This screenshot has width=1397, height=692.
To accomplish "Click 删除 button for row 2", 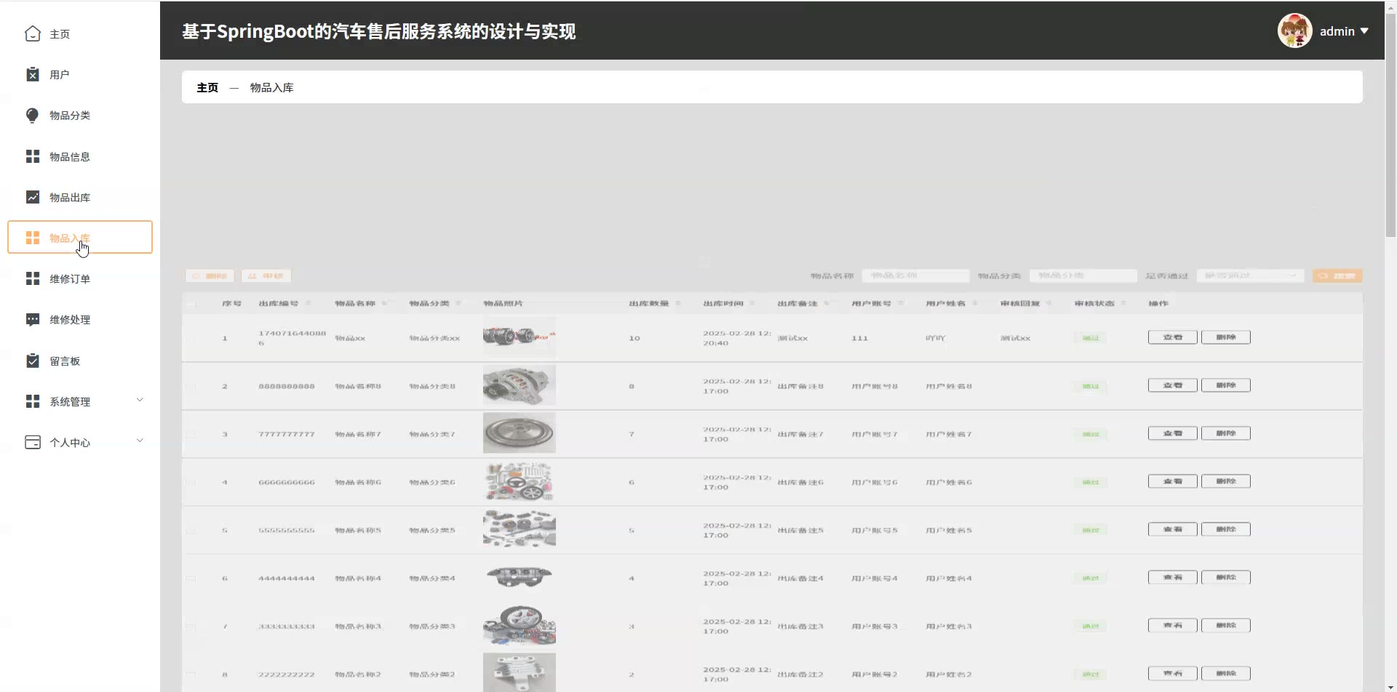I will (x=1225, y=385).
